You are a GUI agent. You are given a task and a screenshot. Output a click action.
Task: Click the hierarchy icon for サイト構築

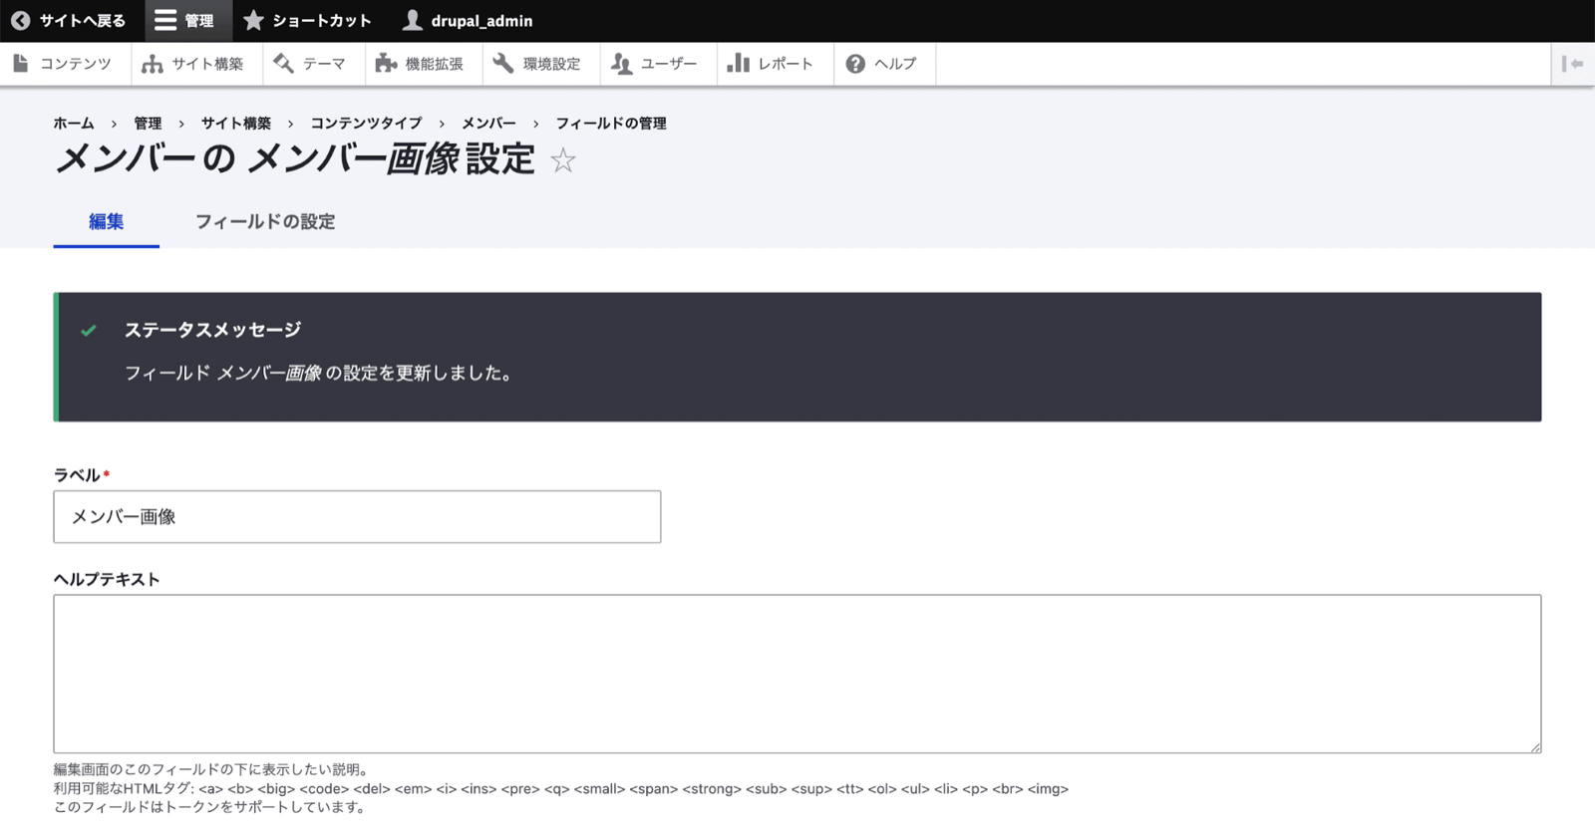point(152,64)
